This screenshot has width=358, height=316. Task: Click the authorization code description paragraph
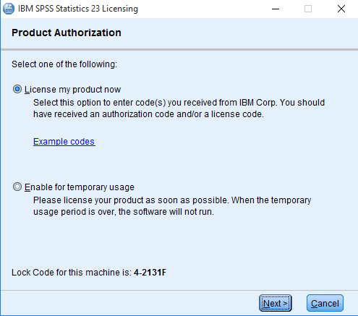[179, 108]
